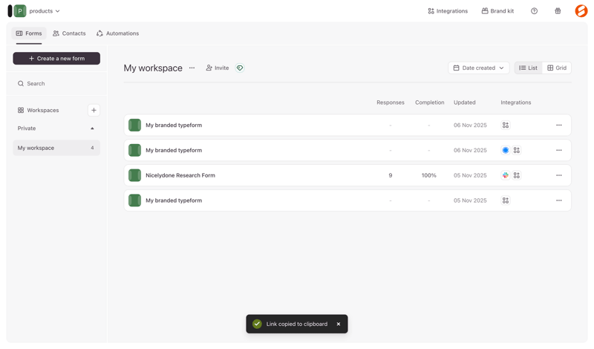Image resolution: width=594 pixels, height=349 pixels.
Task: Open the Date created sort dropdown
Action: point(479,68)
